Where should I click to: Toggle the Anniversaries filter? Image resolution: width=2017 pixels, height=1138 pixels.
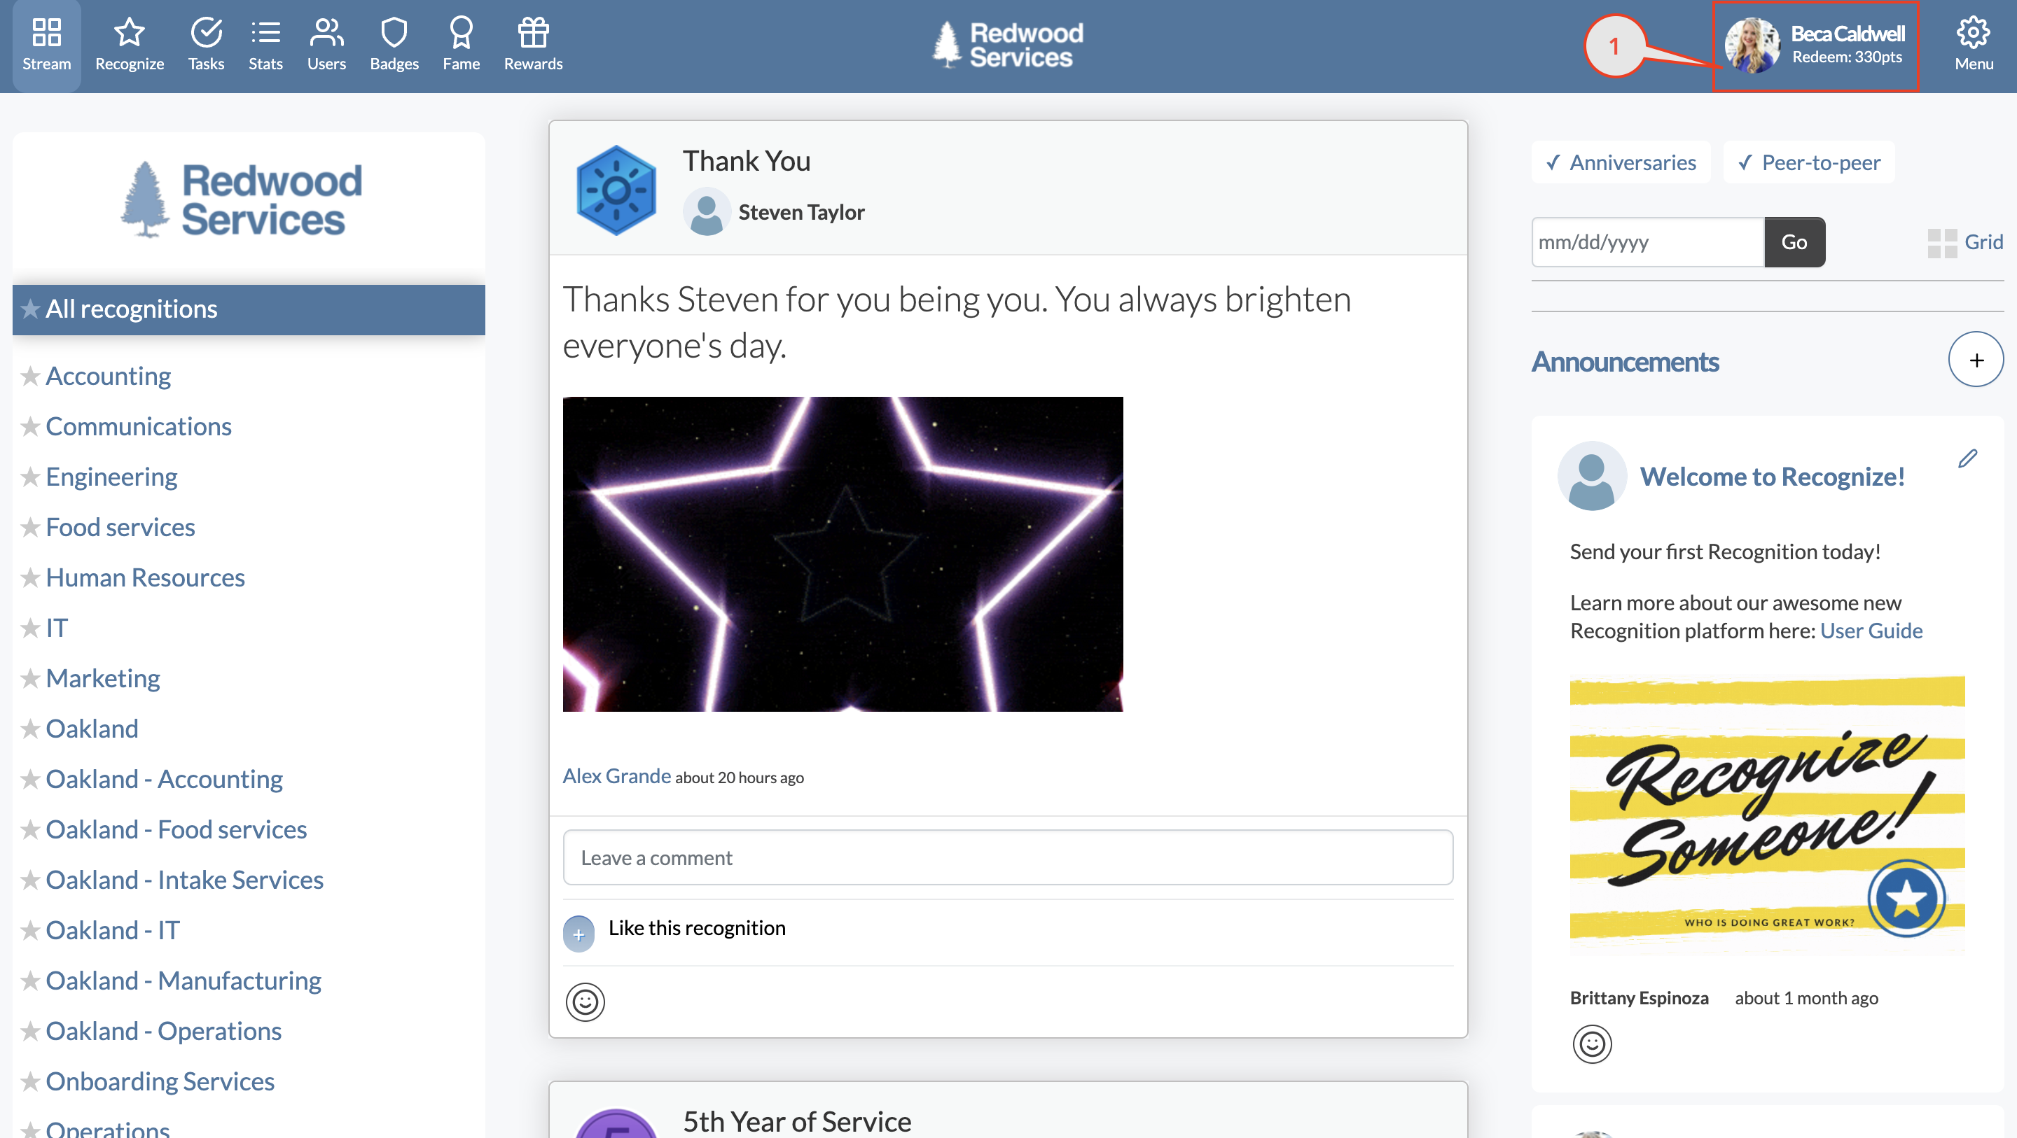tap(1621, 162)
